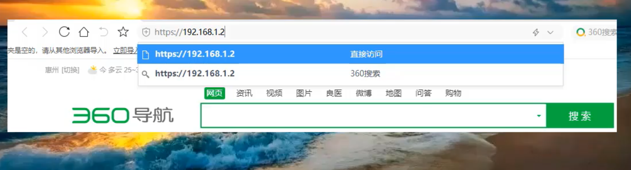Click the browser forward arrow
Screen dimensions: 631x170
[45, 32]
